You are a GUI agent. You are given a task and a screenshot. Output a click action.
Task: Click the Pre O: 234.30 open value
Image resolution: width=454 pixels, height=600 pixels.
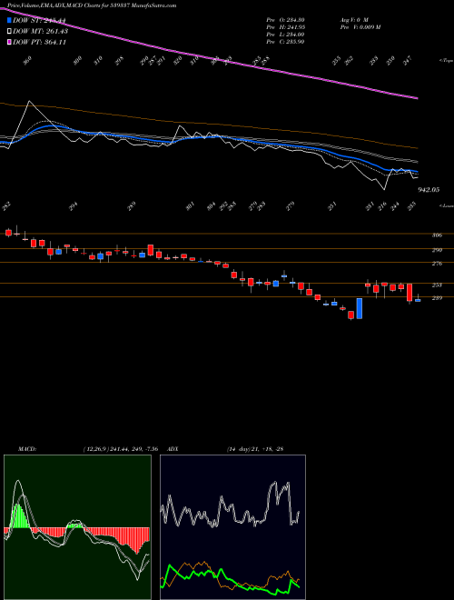pos(285,20)
